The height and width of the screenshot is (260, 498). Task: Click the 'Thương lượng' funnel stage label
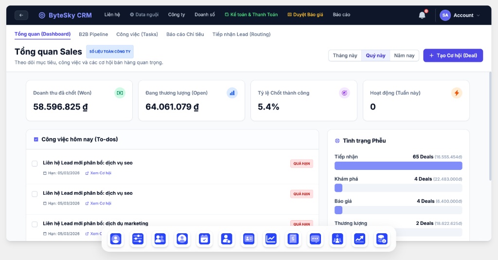coord(351,223)
